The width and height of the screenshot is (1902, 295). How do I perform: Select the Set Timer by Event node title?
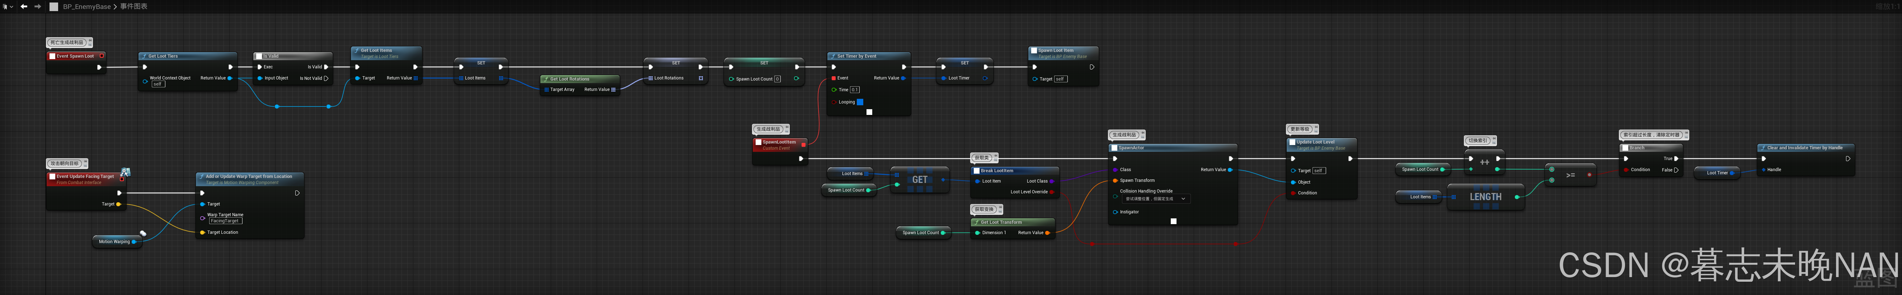856,56
